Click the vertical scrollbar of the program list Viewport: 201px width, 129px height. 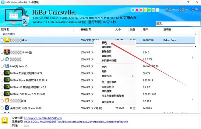pos(200,38)
